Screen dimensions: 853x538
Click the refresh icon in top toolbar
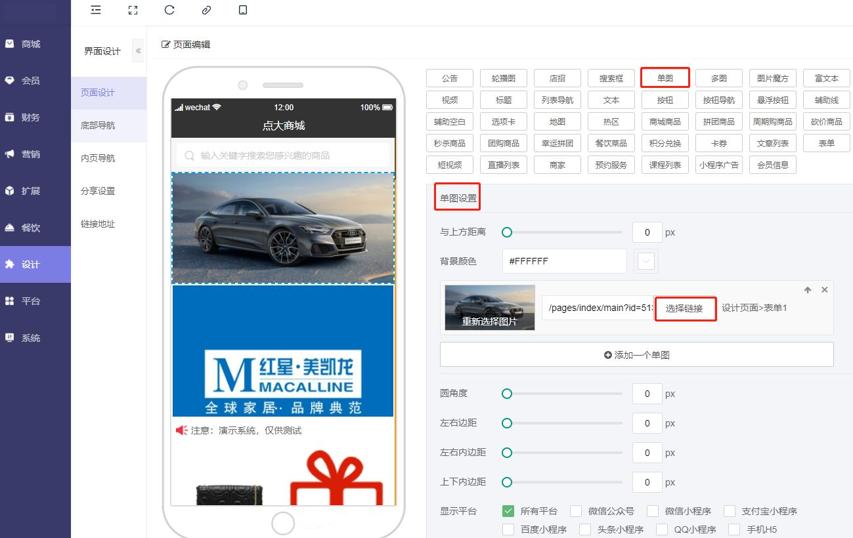click(169, 10)
